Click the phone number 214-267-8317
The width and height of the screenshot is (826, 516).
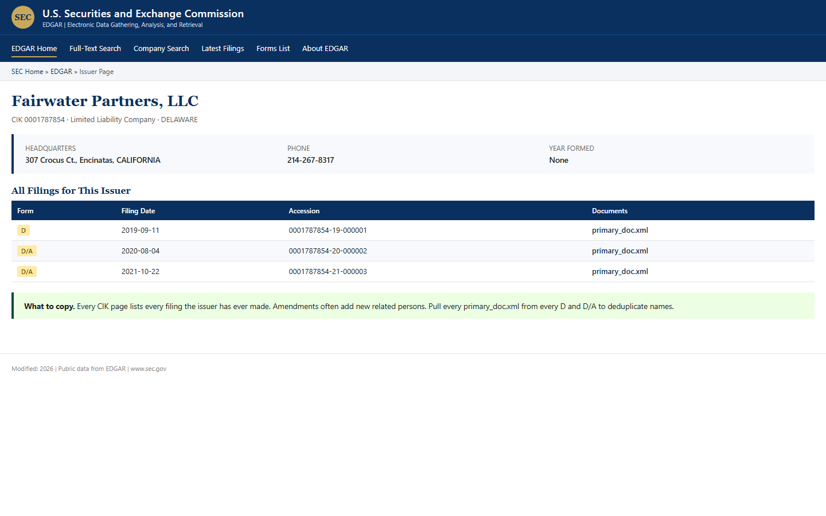[310, 161]
